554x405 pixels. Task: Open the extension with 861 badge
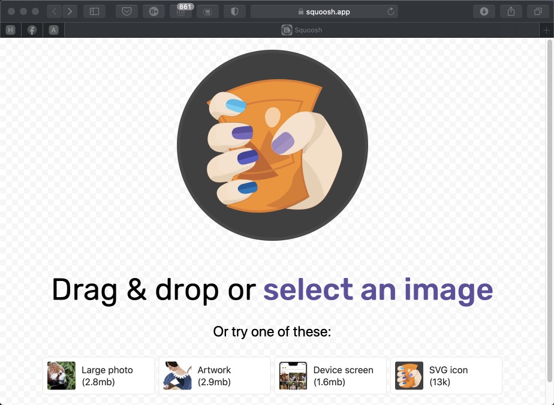(181, 11)
